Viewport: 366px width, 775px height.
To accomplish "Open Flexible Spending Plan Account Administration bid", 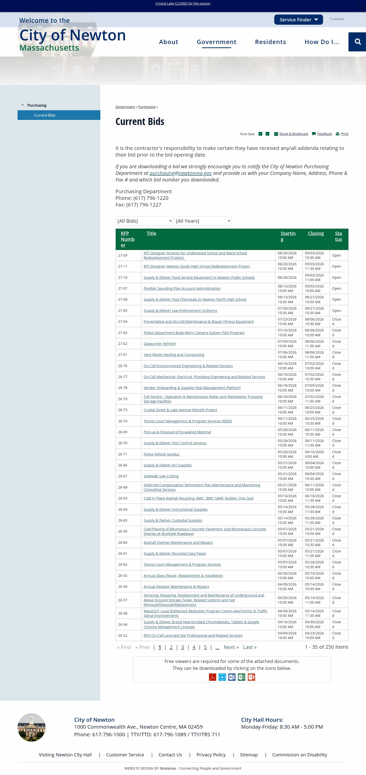I will pos(182,288).
